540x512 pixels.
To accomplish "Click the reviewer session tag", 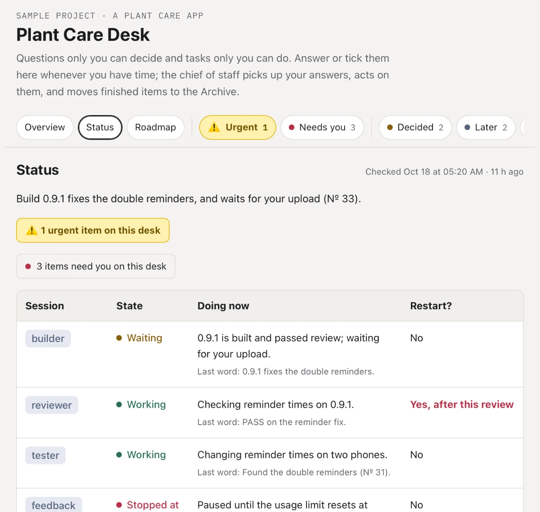I will coord(51,405).
